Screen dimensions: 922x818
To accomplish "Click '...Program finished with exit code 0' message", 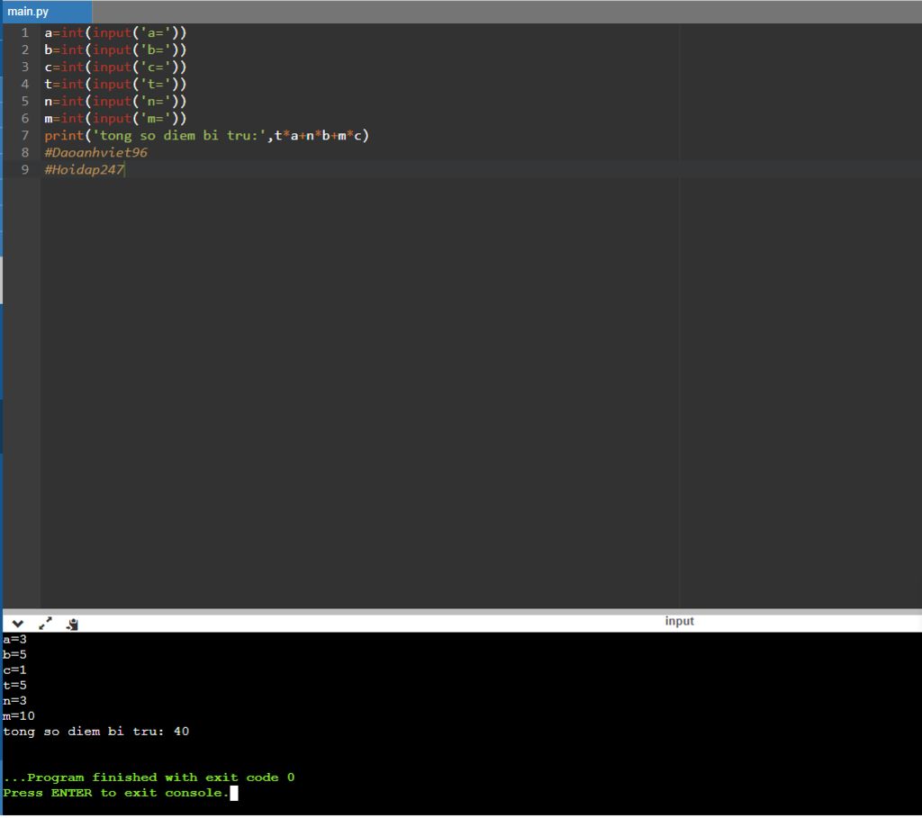I will pyautogui.click(x=149, y=778).
